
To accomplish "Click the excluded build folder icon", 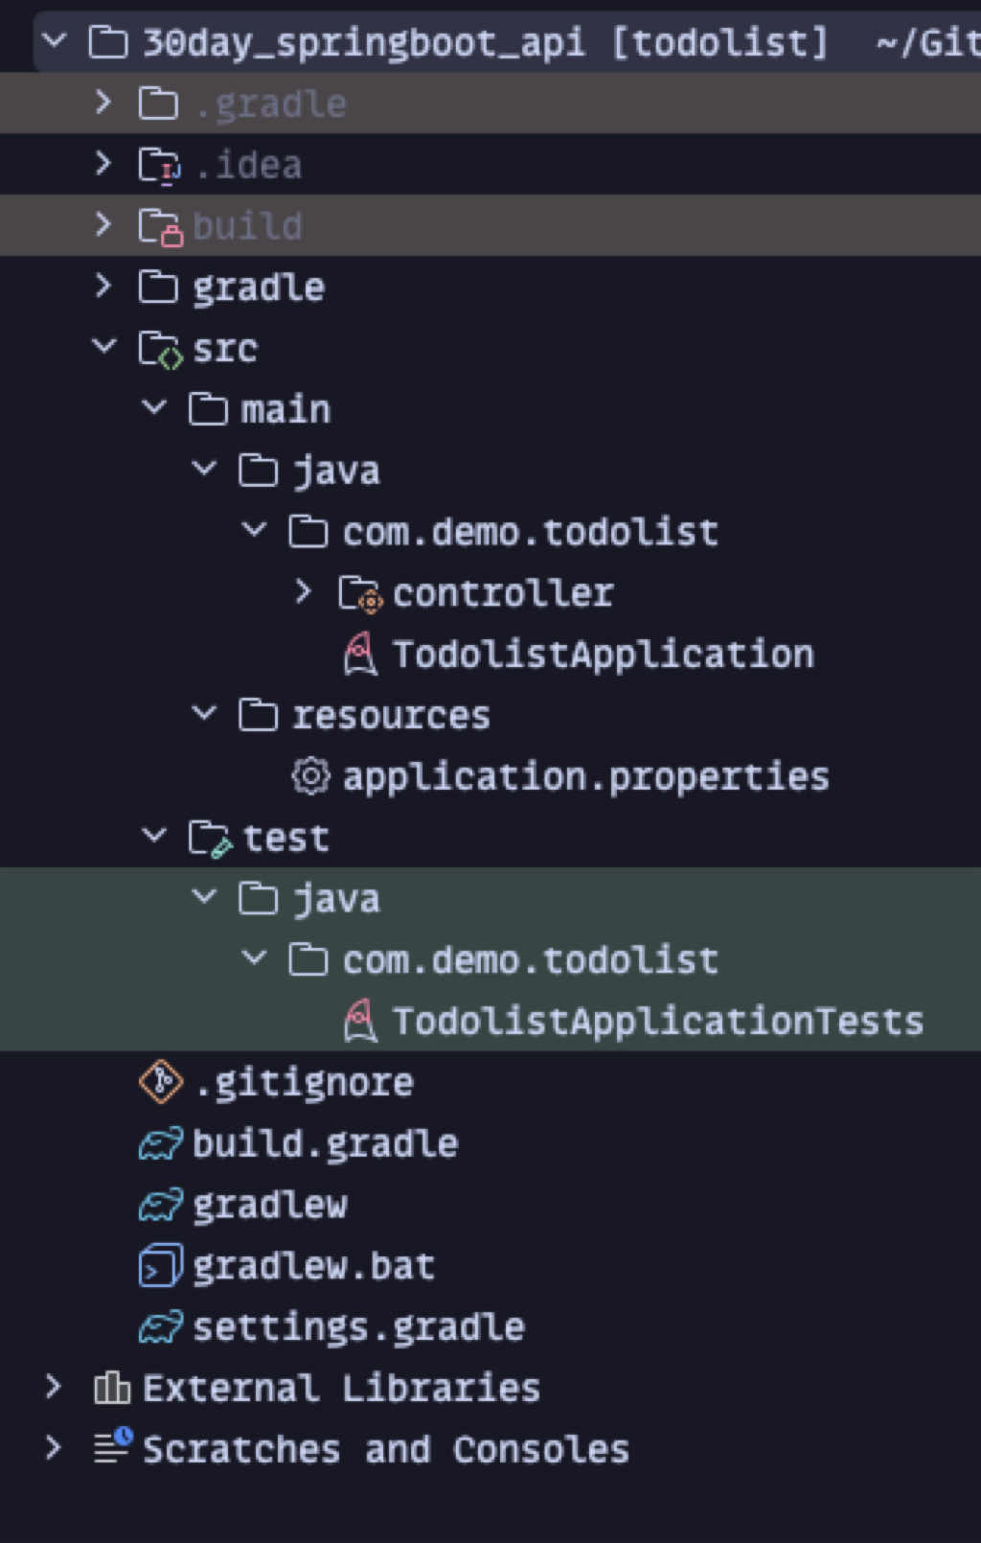I will pyautogui.click(x=160, y=227).
